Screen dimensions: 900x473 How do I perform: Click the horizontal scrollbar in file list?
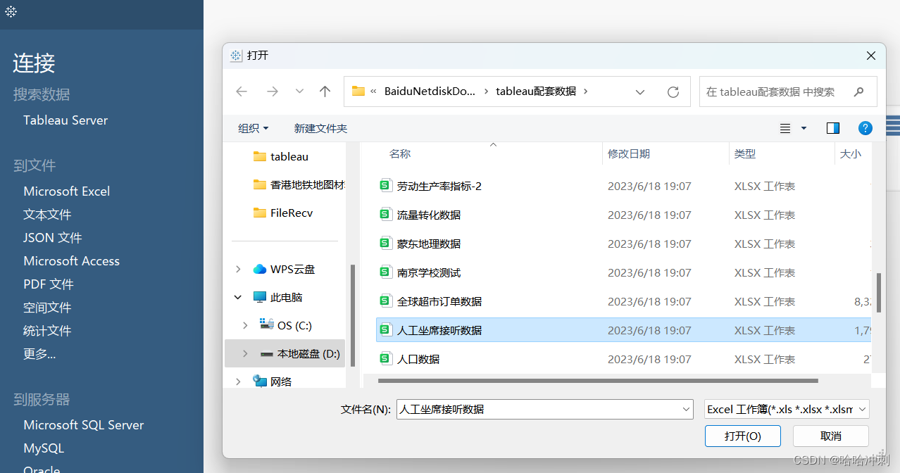(x=598, y=381)
